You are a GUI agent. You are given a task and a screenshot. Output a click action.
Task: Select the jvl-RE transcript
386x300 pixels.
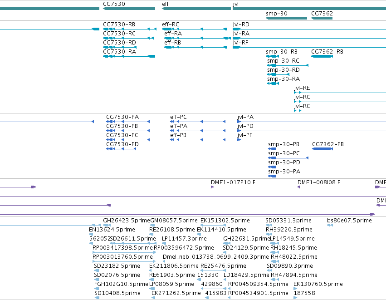[x=340, y=93]
